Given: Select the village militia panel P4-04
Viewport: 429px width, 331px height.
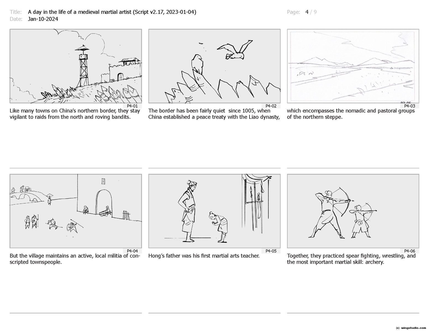Looking at the screenshot, I should coord(76,211).
